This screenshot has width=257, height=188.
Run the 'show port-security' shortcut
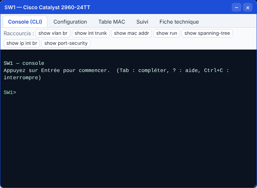pyautogui.click(x=66, y=43)
